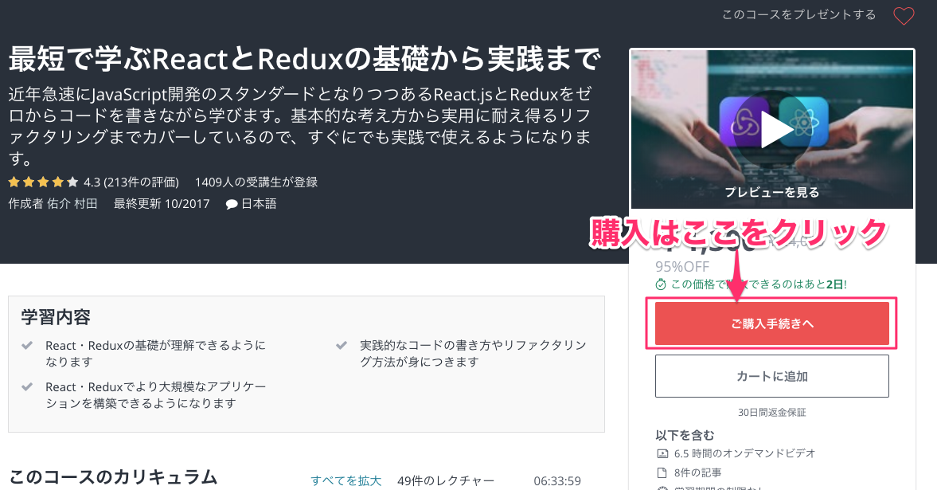Click the 1409人の受講生が登録 enrollment count

coord(256,182)
